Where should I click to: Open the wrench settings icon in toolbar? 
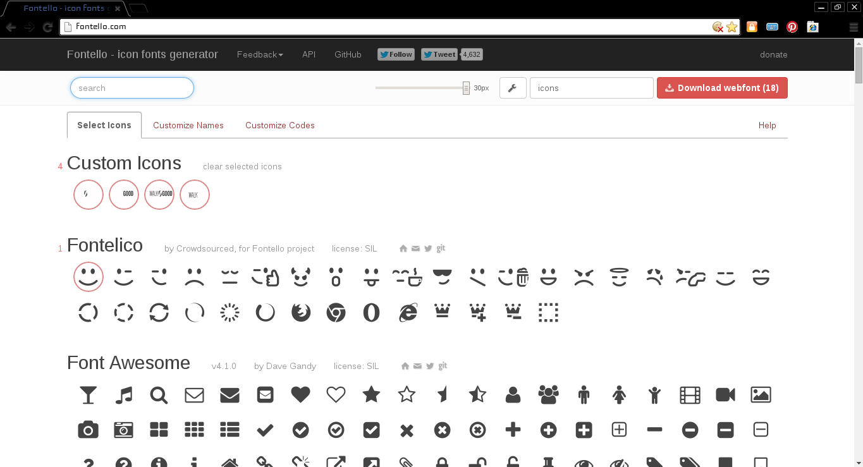pyautogui.click(x=513, y=88)
